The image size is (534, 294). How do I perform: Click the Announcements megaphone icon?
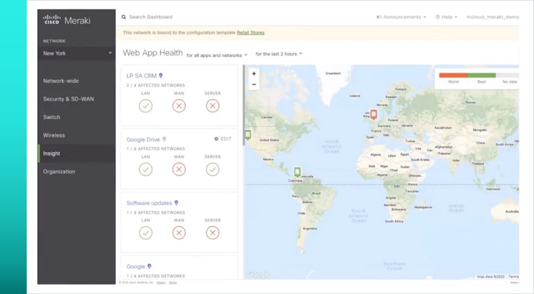tap(379, 17)
